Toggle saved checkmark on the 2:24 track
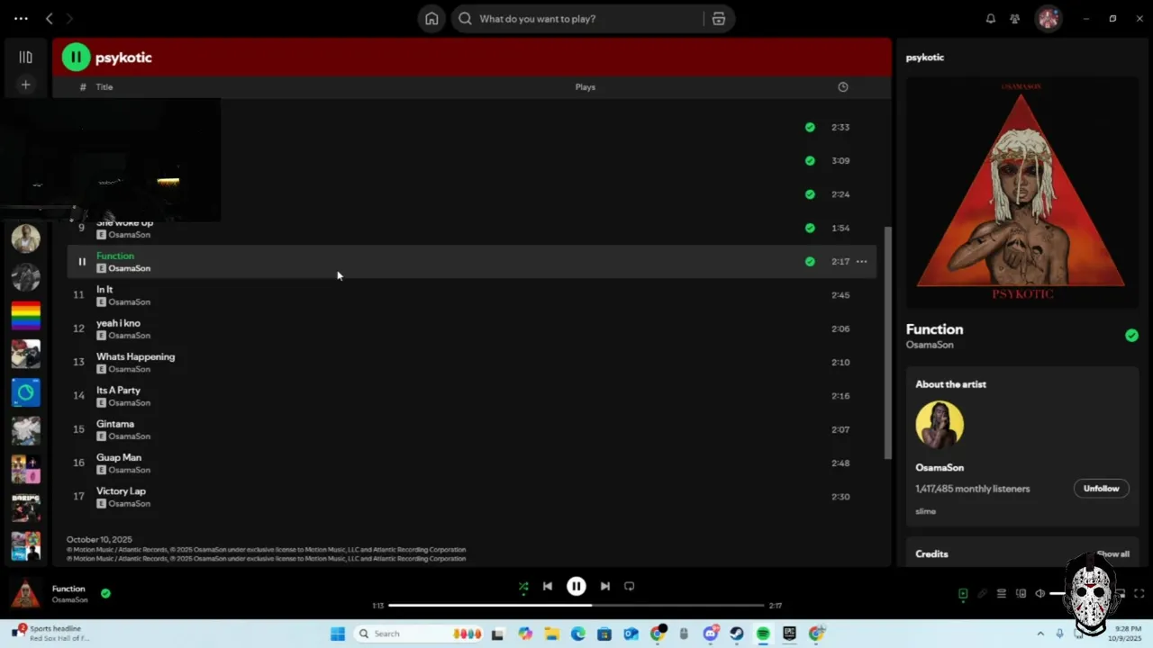1153x648 pixels. click(810, 194)
